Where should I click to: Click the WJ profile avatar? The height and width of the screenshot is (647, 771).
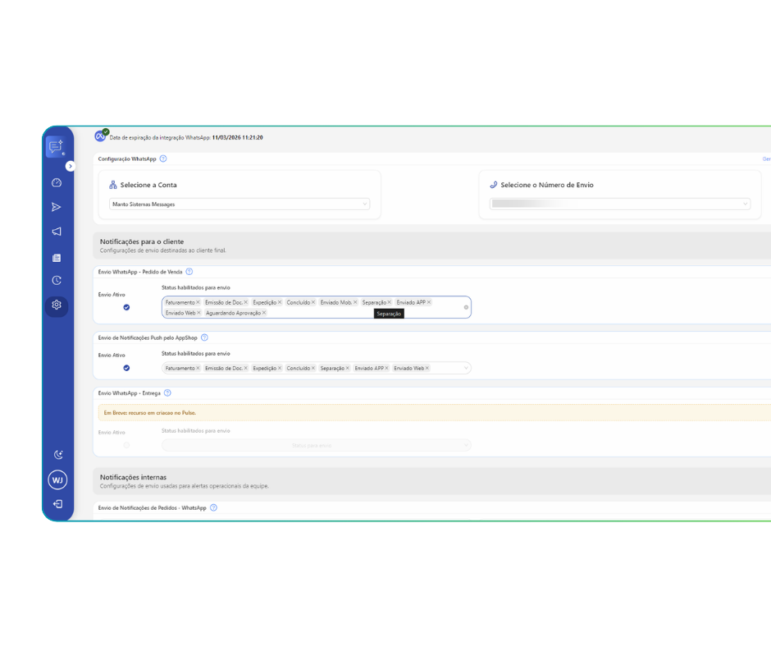(x=57, y=480)
